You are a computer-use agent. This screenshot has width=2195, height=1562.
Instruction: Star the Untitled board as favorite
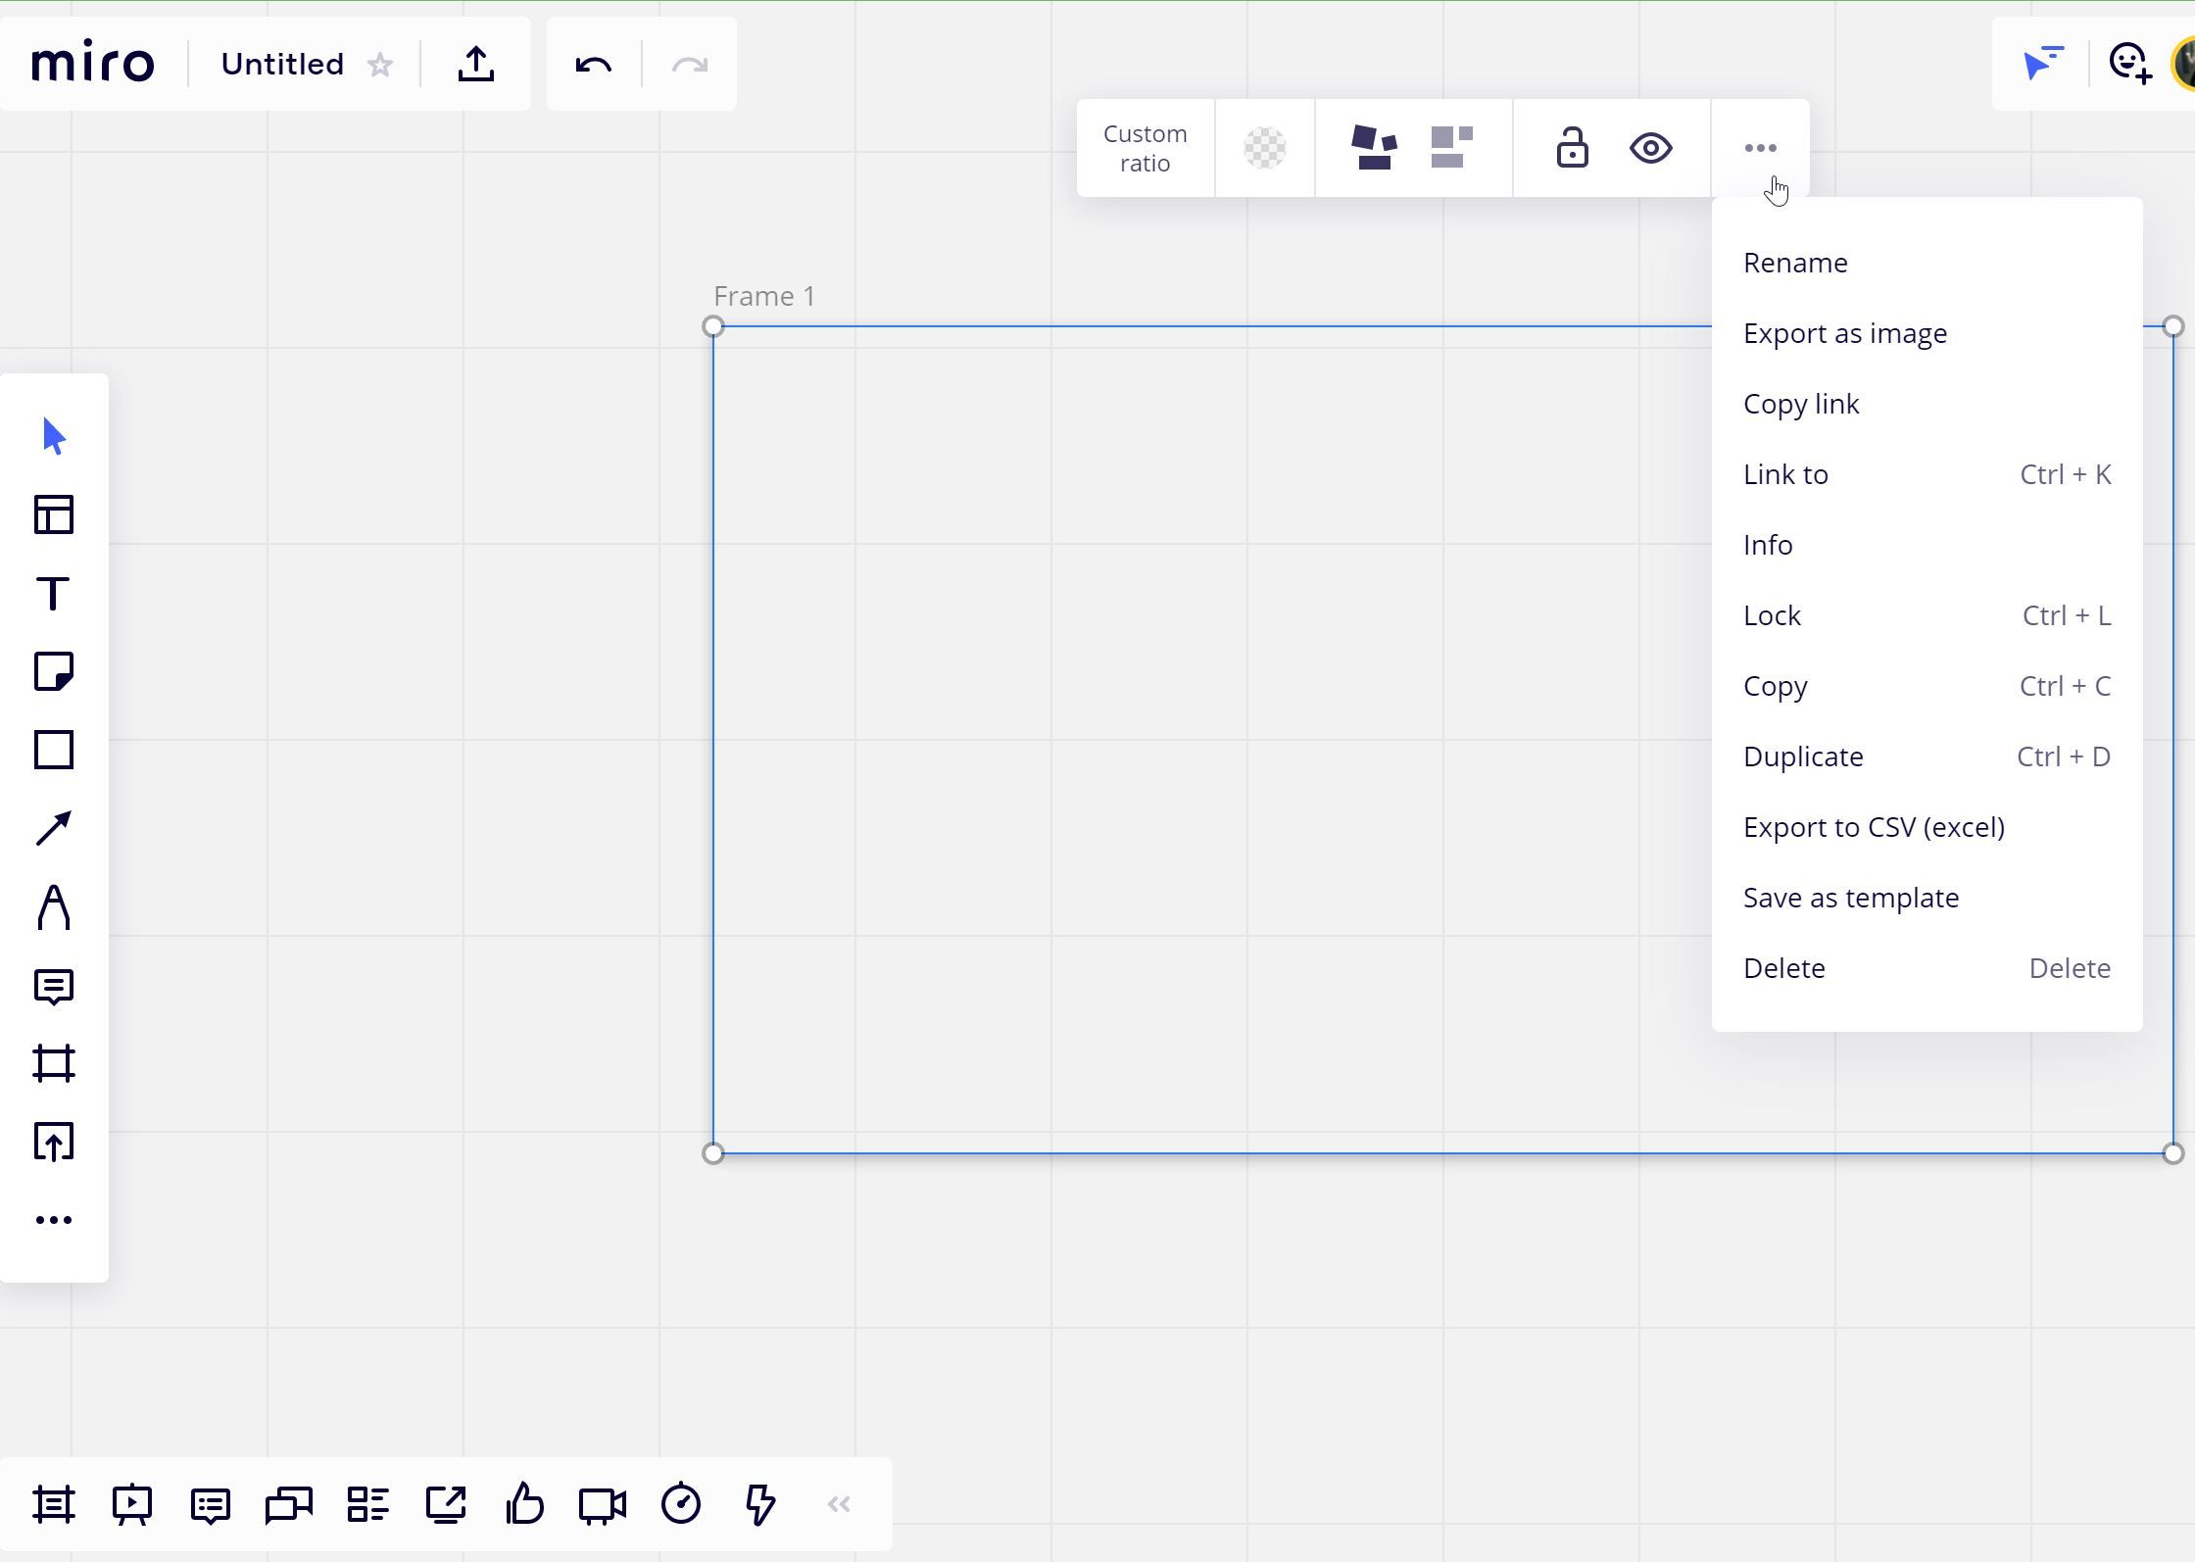tap(380, 66)
